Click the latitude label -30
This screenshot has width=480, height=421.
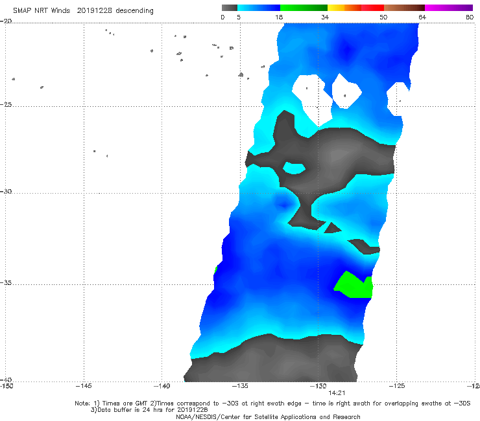6,191
